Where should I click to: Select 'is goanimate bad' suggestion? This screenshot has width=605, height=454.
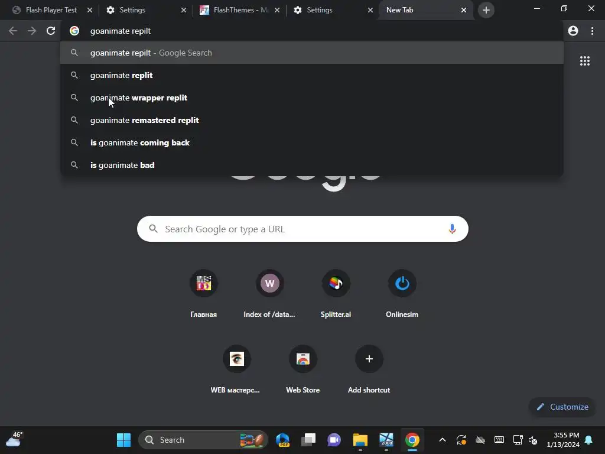pos(312,165)
